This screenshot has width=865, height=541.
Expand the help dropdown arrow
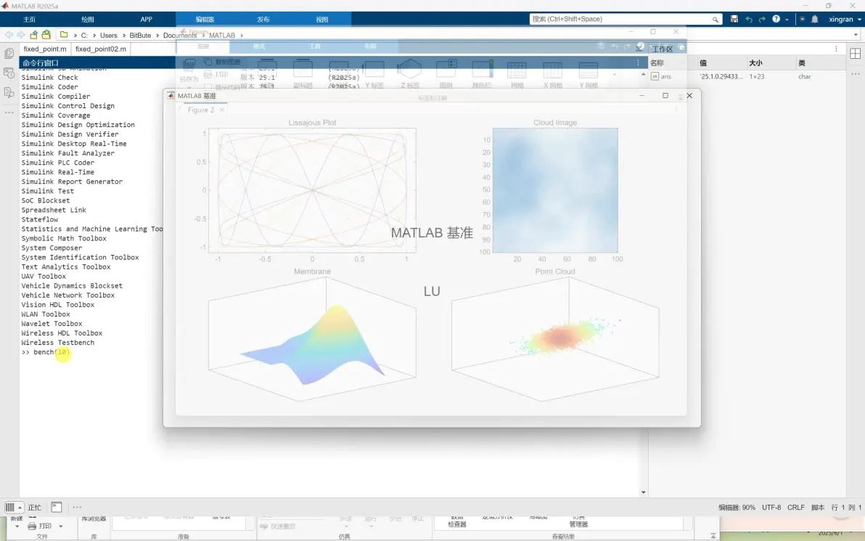pos(787,20)
